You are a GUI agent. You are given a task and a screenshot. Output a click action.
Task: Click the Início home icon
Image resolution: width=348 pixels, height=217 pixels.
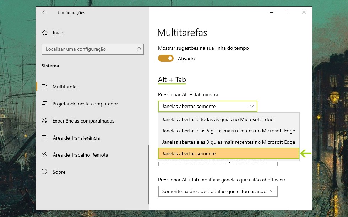click(x=44, y=33)
